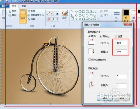Select the 百分比 percentage radio button
The height and width of the screenshot is (109, 140).
pos(101,36)
